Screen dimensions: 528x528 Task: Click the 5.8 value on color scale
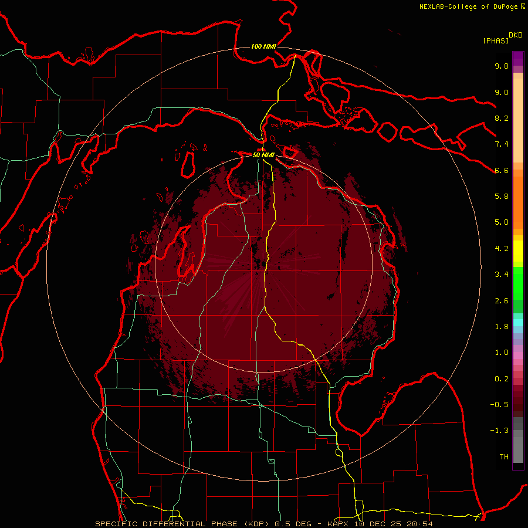point(502,197)
